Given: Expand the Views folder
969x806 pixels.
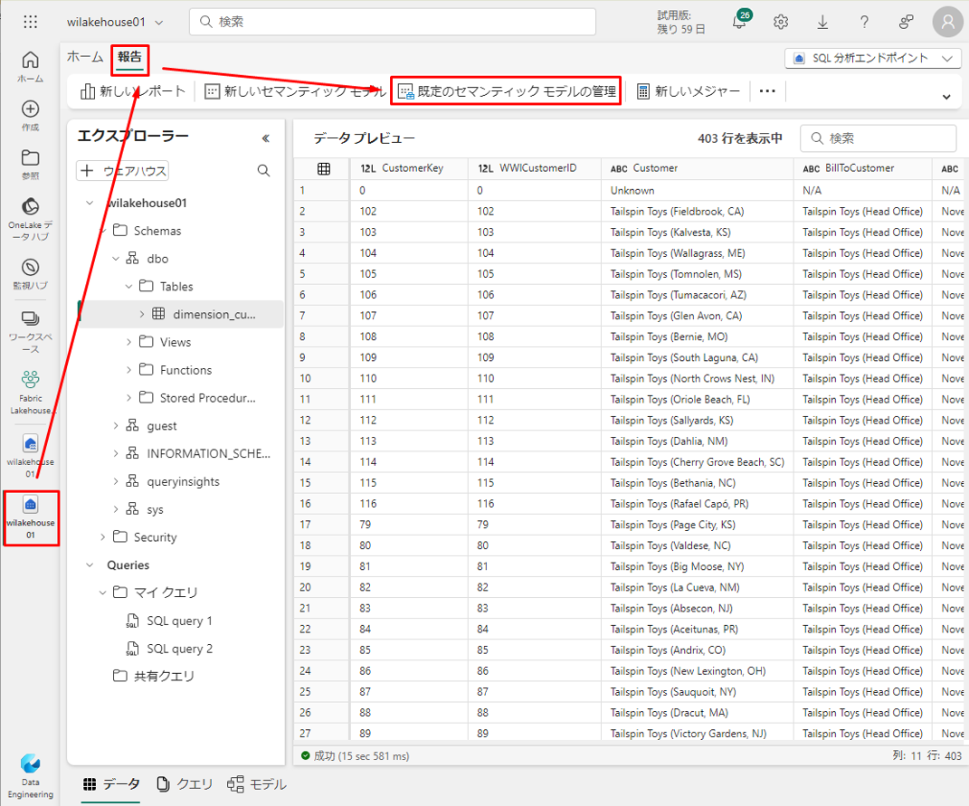Looking at the screenshot, I should [128, 342].
